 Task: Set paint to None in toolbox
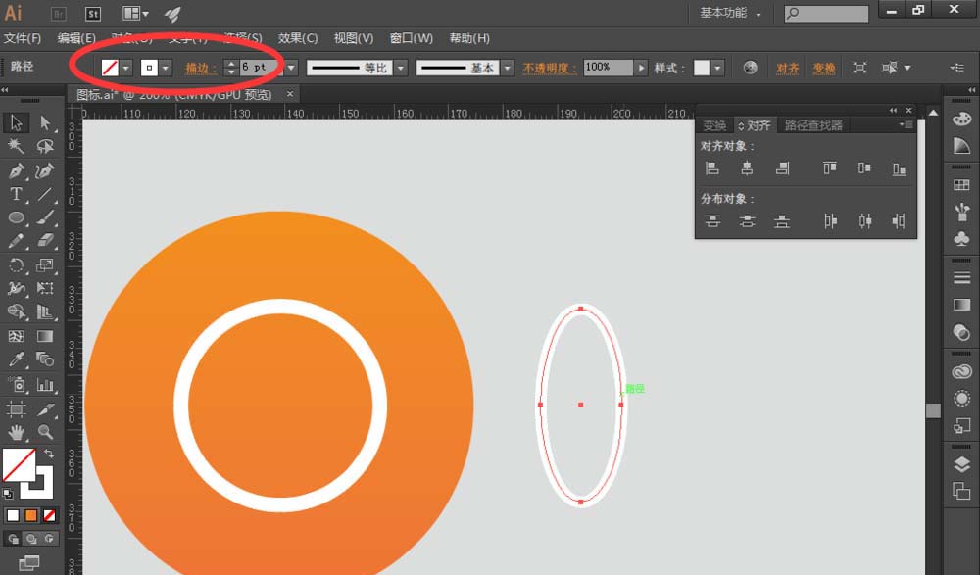pos(49,515)
